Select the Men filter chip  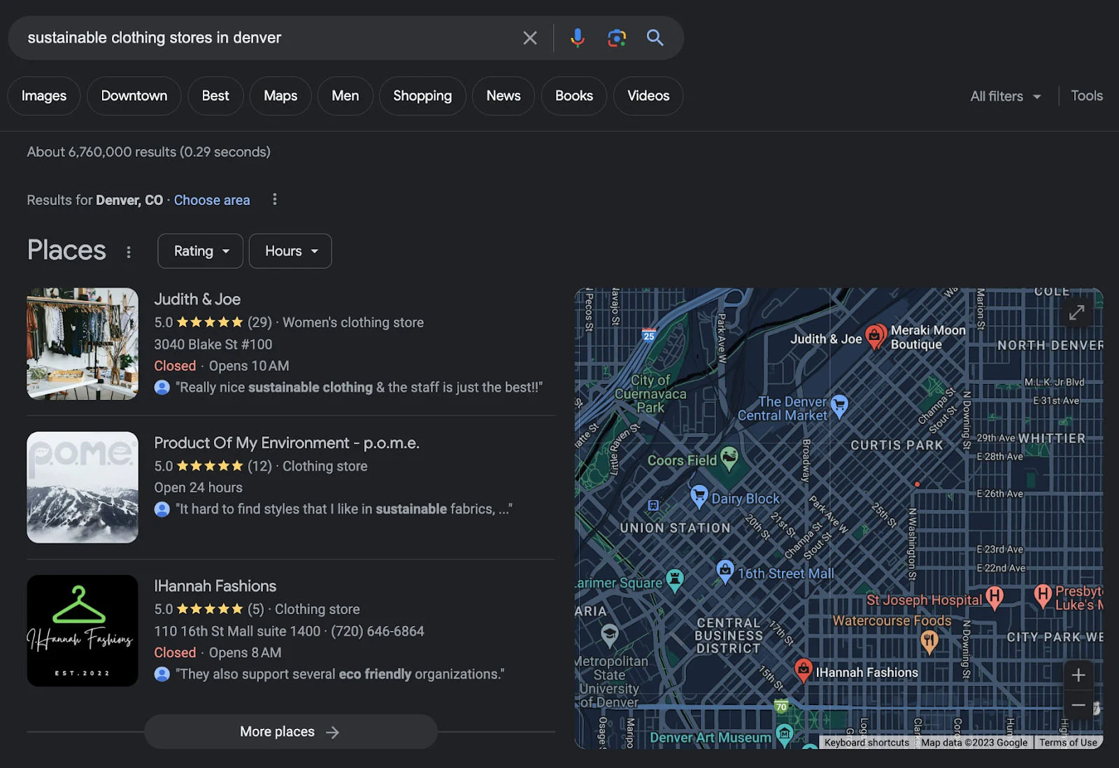pos(345,96)
